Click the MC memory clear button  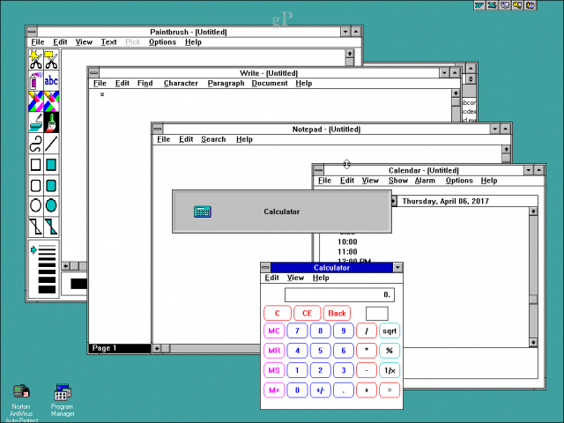pyautogui.click(x=274, y=331)
